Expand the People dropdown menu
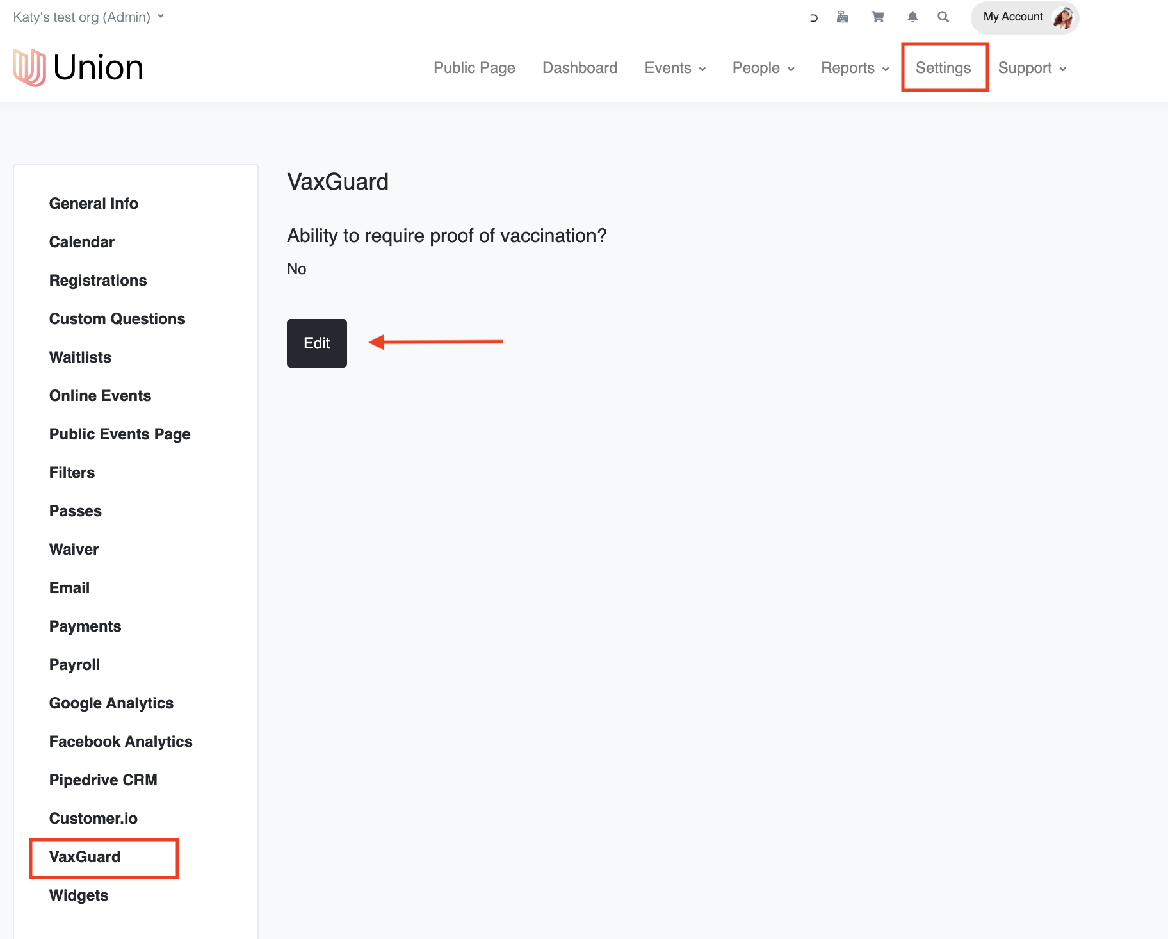The height and width of the screenshot is (939, 1168). [763, 68]
